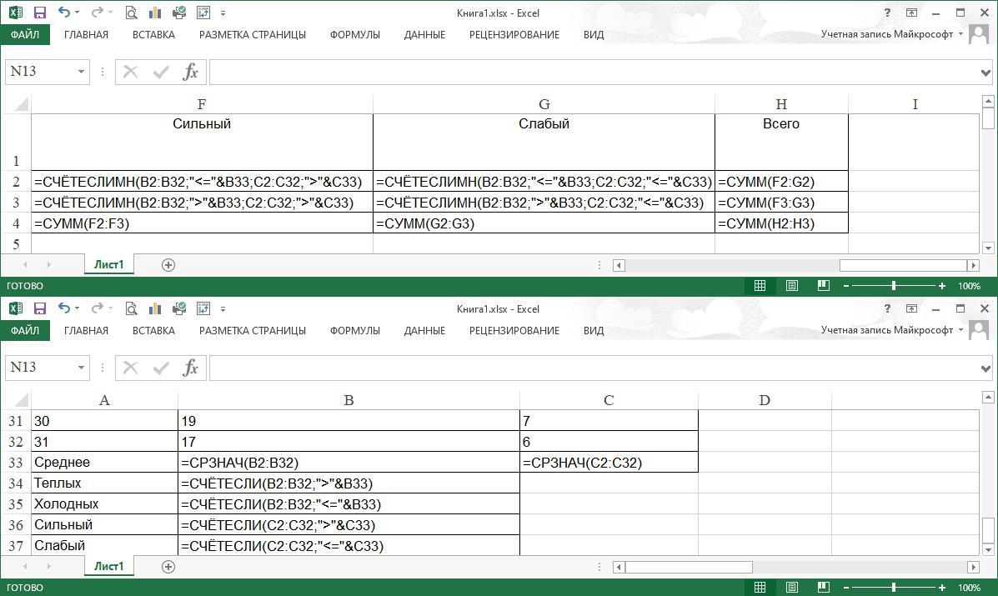Screen dimensions: 998x596
Task: Open the Name Box dropdown in the upper window
Action: pos(81,72)
